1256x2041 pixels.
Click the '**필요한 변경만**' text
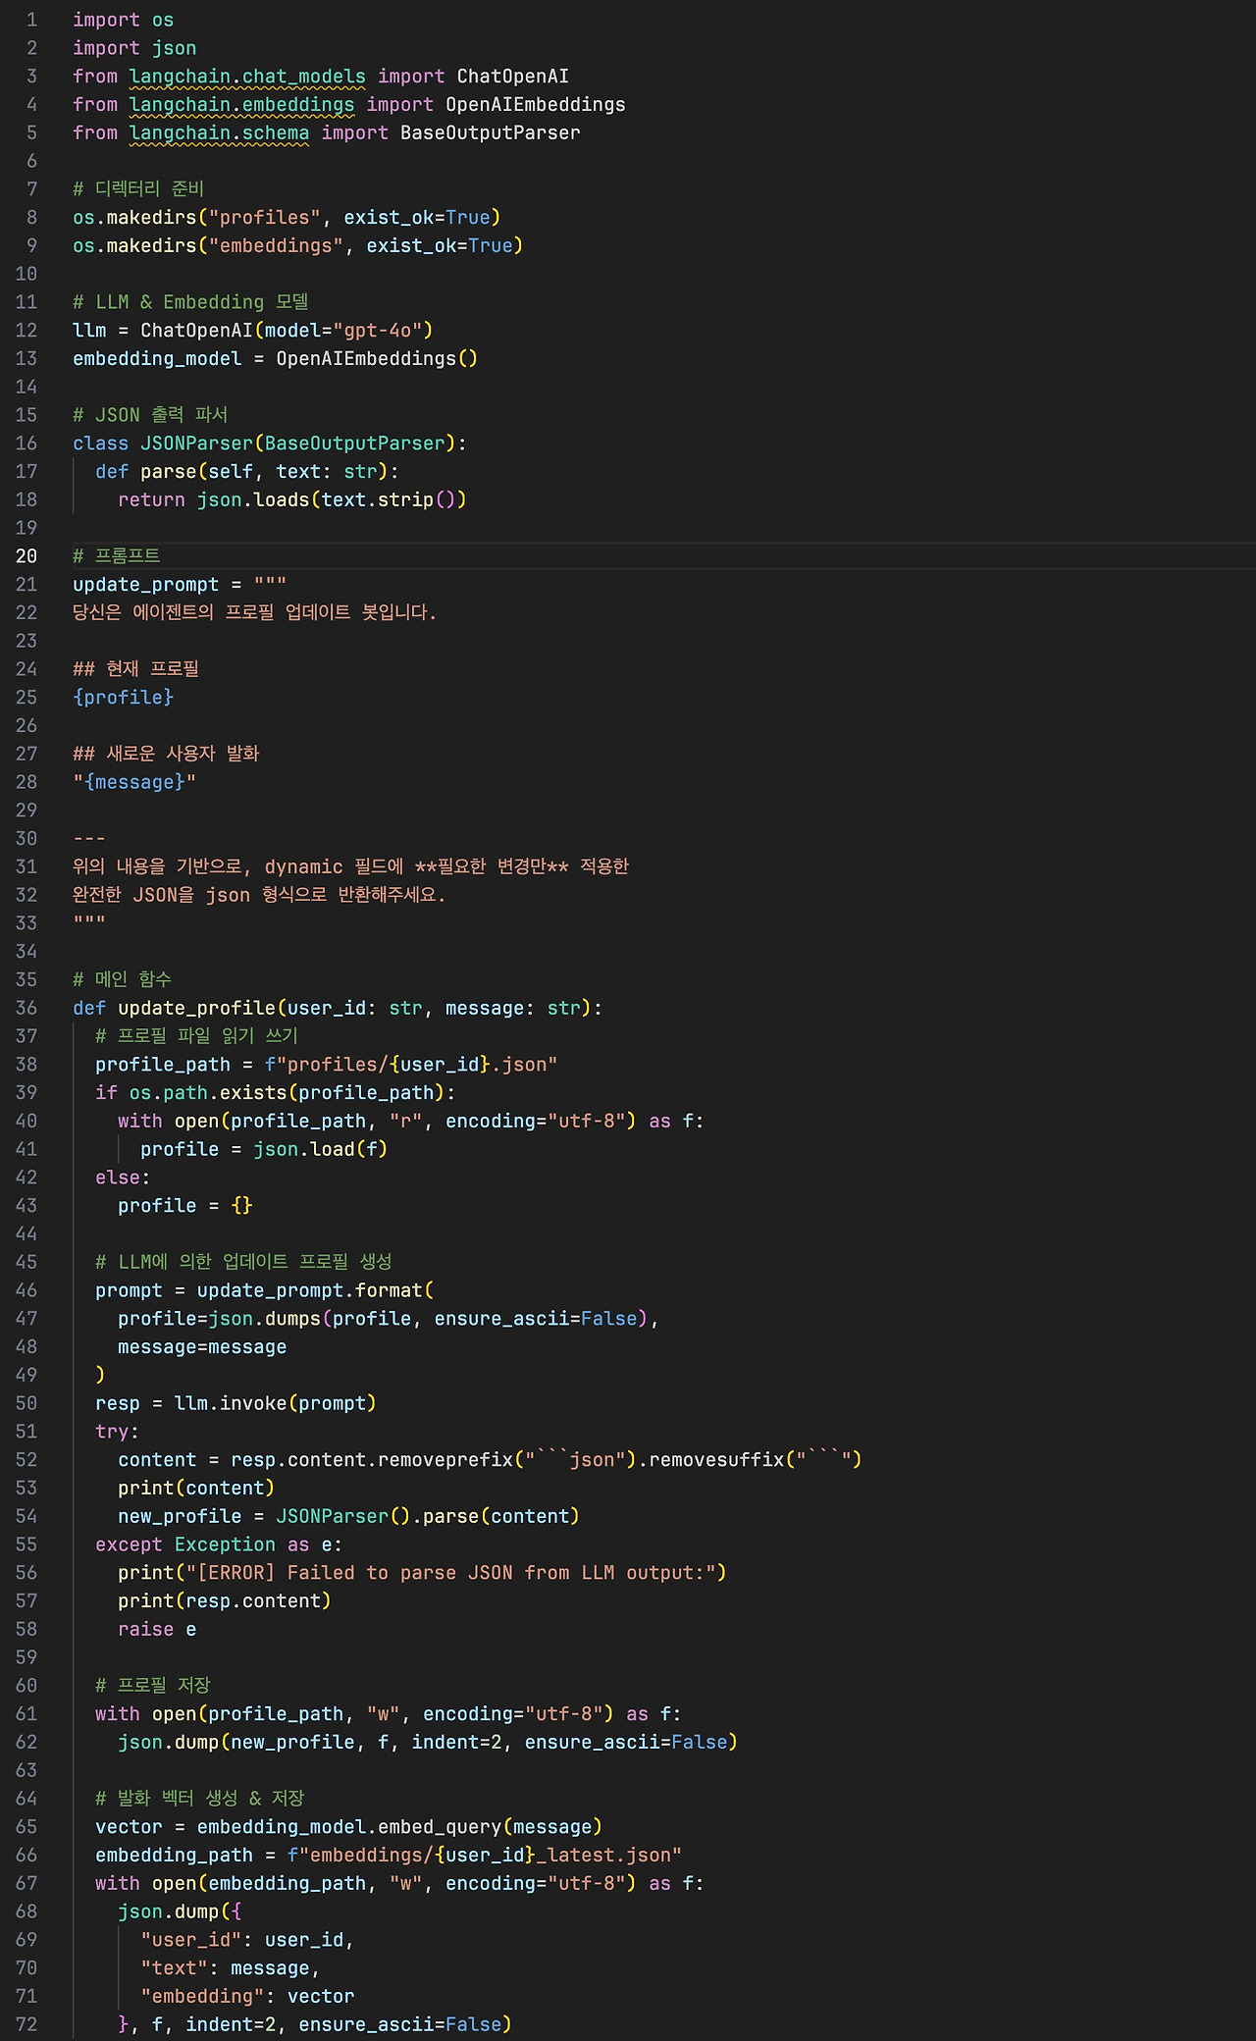click(x=492, y=866)
